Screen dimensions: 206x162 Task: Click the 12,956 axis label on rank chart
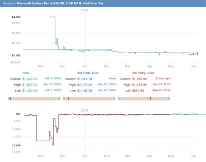(x=16, y=145)
